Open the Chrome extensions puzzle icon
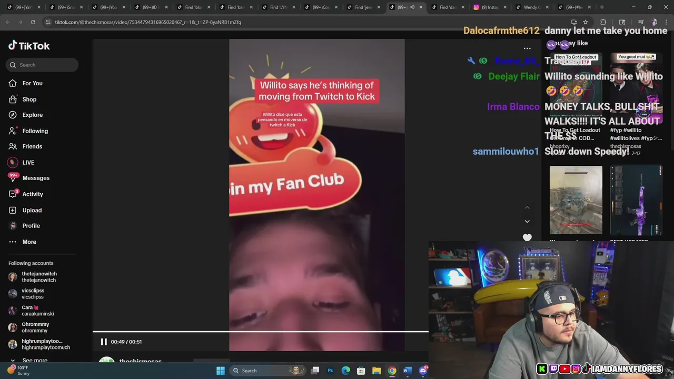Screen dimensions: 674x379 coord(603,22)
